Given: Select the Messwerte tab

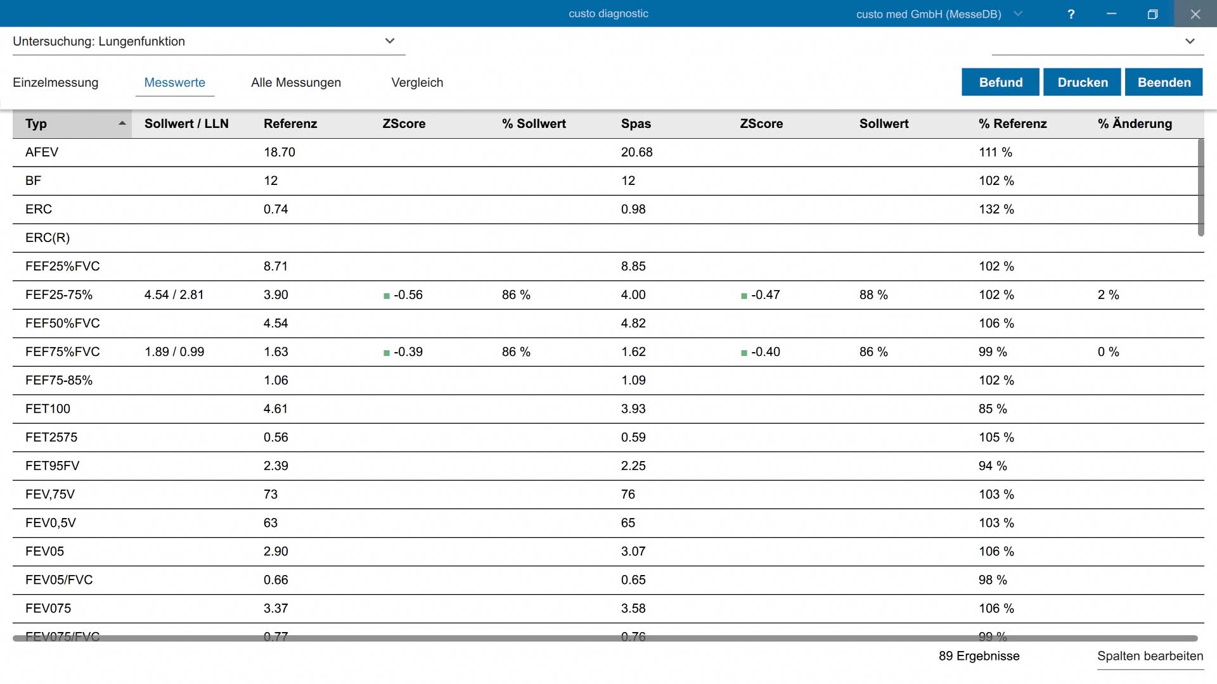Looking at the screenshot, I should (175, 82).
